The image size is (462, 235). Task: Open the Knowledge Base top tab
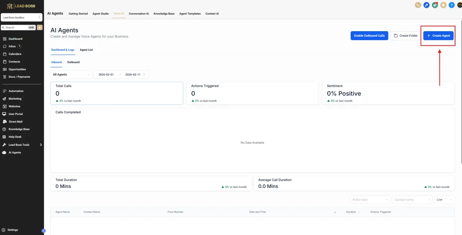point(164,13)
